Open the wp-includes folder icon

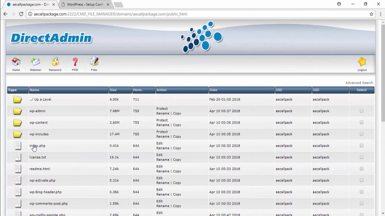coord(17,134)
